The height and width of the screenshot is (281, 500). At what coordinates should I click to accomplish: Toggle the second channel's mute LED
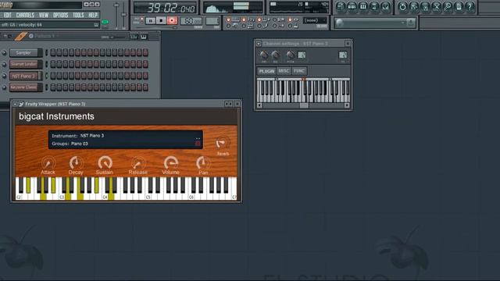4,64
